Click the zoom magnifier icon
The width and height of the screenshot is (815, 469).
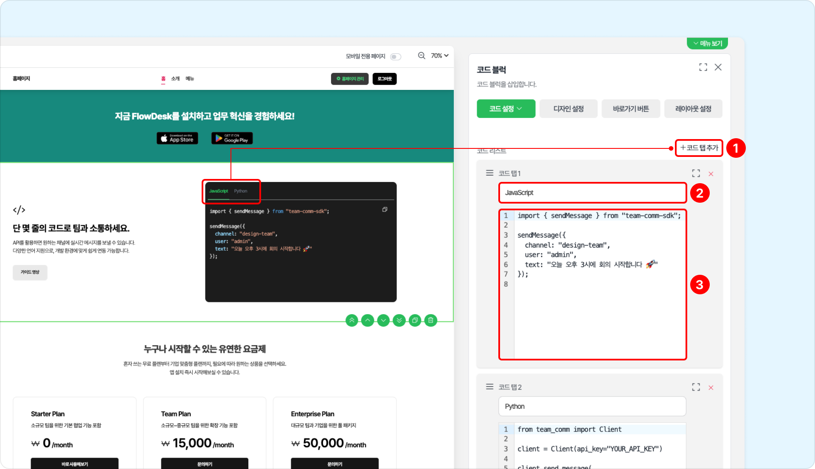point(422,56)
